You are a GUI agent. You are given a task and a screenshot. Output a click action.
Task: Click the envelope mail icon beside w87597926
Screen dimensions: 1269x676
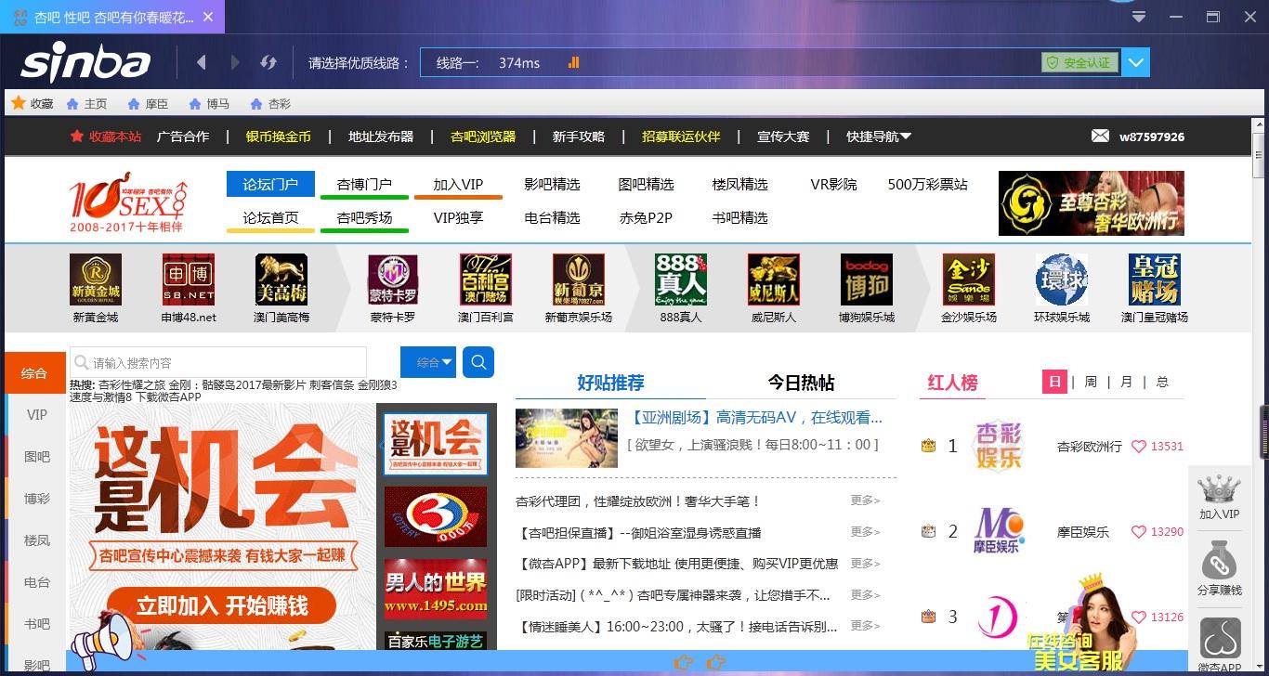tap(1100, 136)
